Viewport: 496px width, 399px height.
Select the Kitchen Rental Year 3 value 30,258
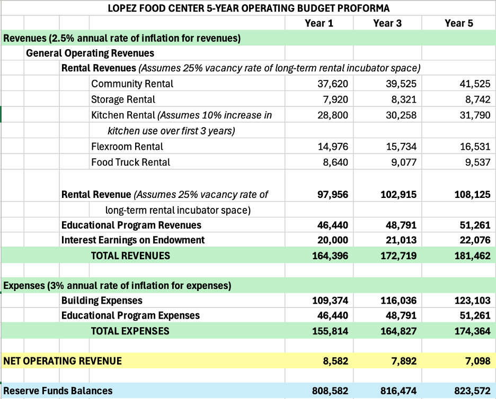(401, 115)
